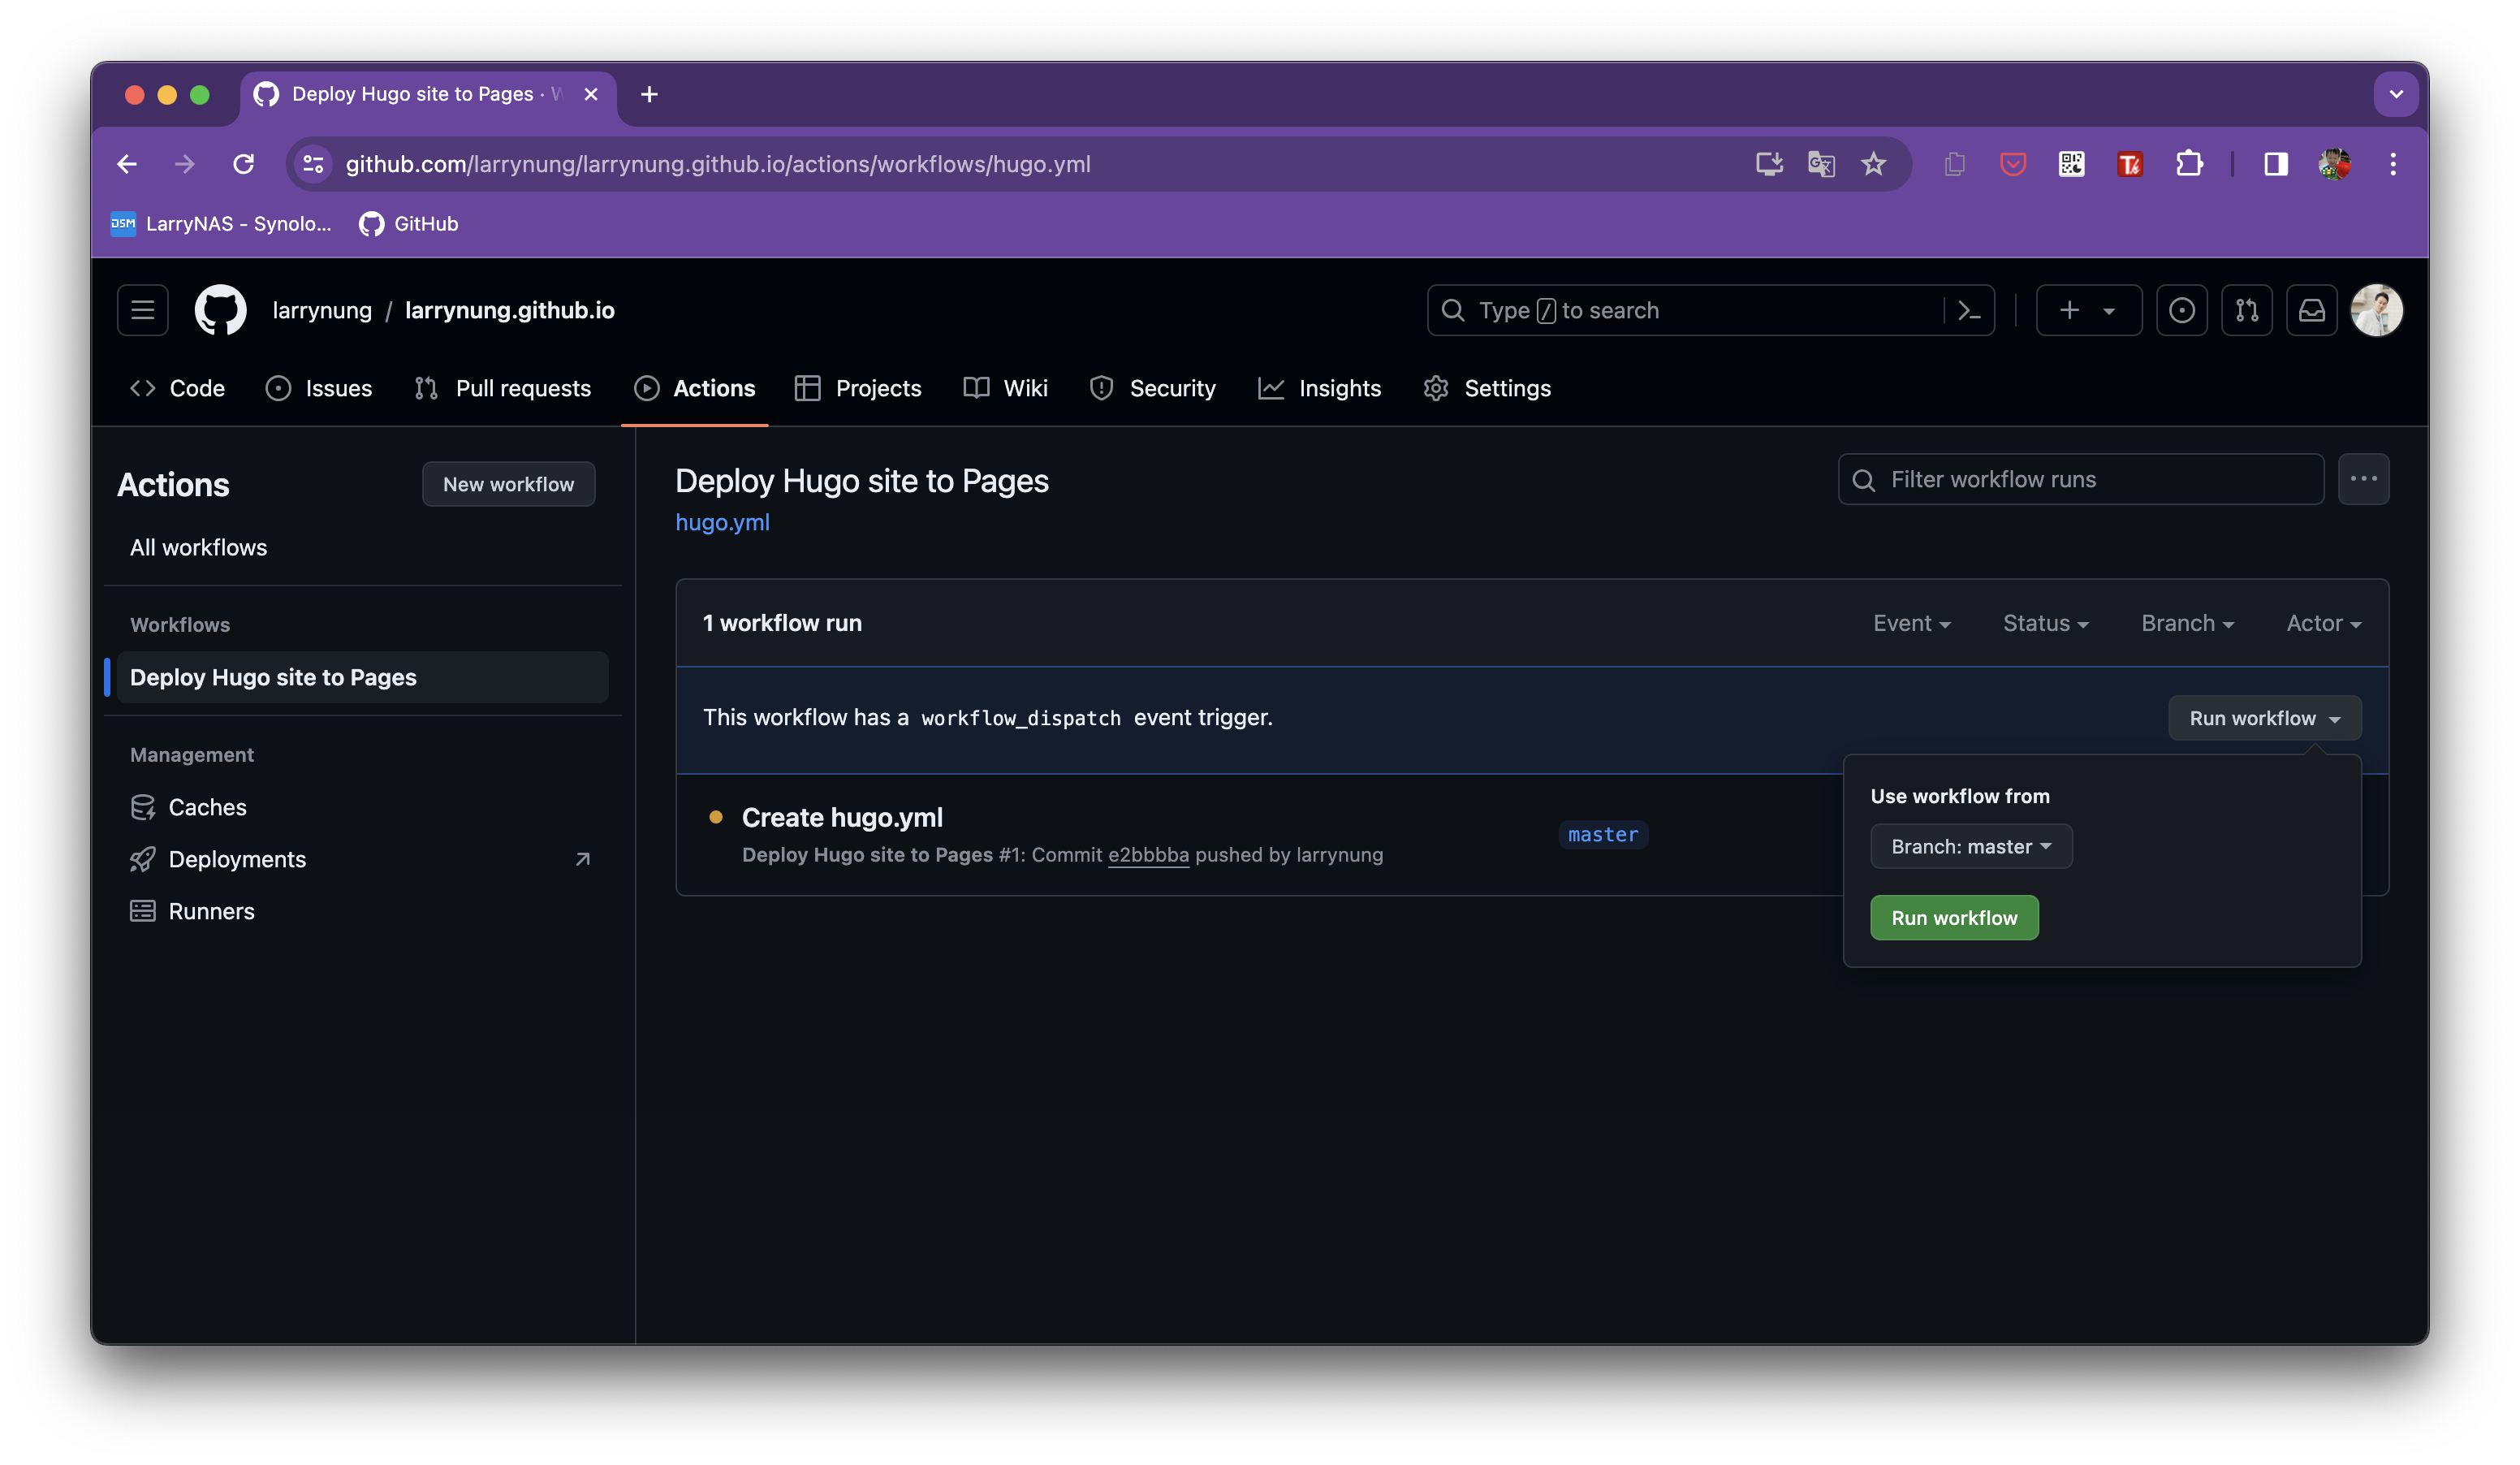Open the workflow three-dot options menu
This screenshot has width=2520, height=1465.
pyautogui.click(x=2363, y=479)
